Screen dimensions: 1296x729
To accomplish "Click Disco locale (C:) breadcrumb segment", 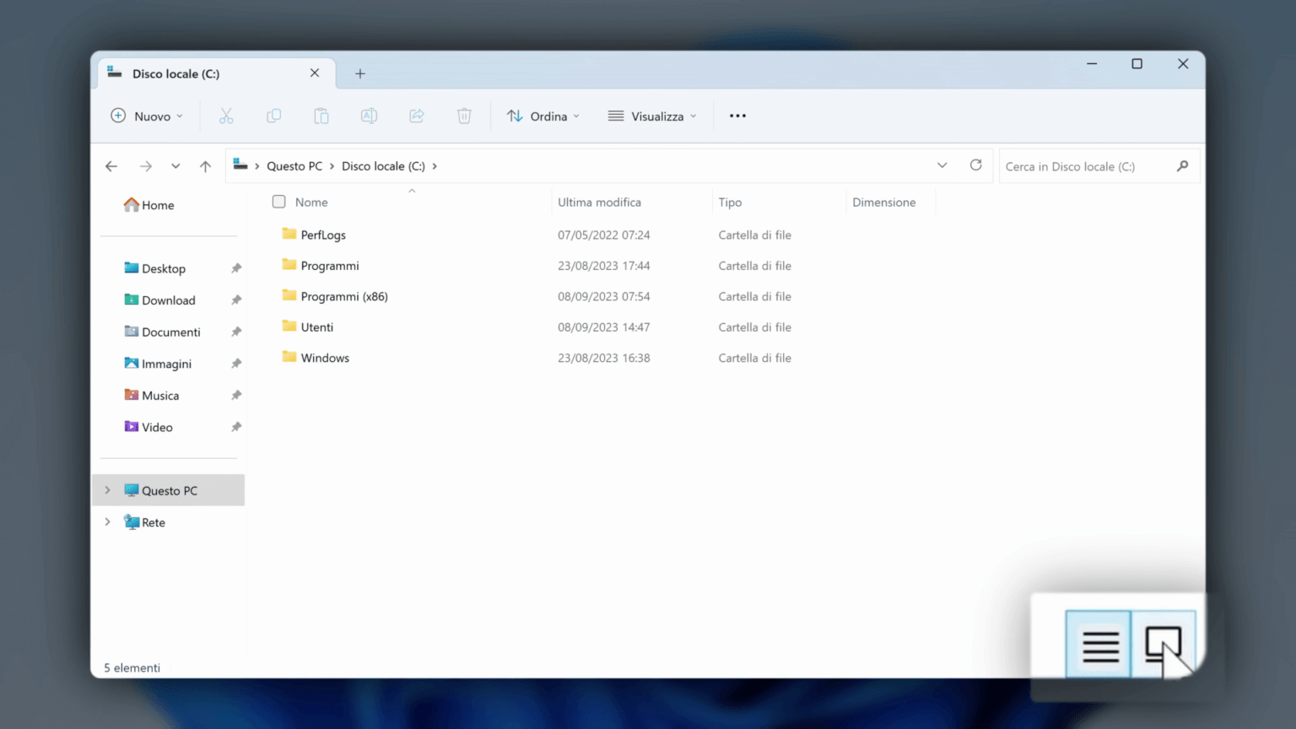I will (383, 166).
